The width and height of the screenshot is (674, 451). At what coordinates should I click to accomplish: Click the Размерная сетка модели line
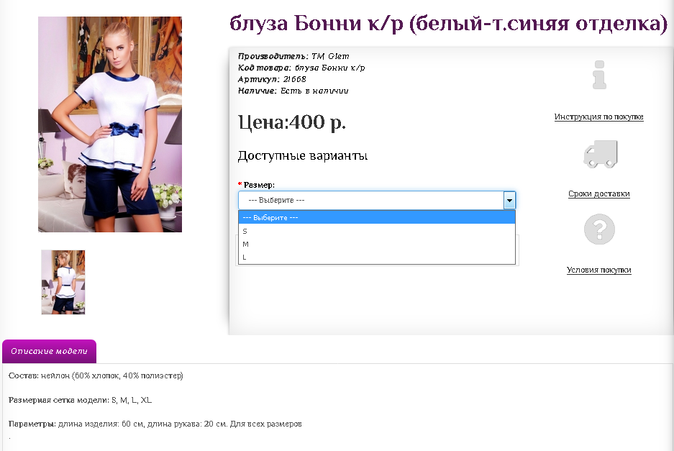pyautogui.click(x=80, y=400)
